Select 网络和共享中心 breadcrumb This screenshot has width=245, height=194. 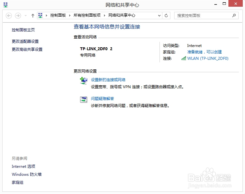coord(122,15)
